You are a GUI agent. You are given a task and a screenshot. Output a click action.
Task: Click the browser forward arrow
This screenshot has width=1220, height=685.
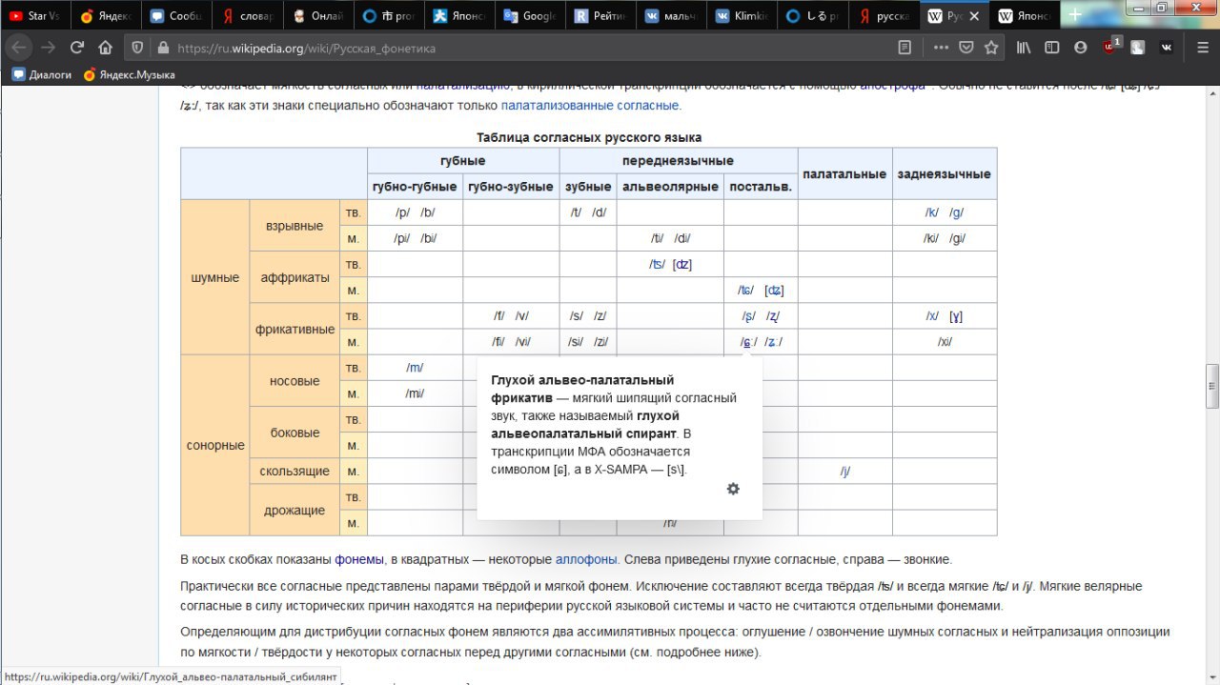[x=49, y=48]
